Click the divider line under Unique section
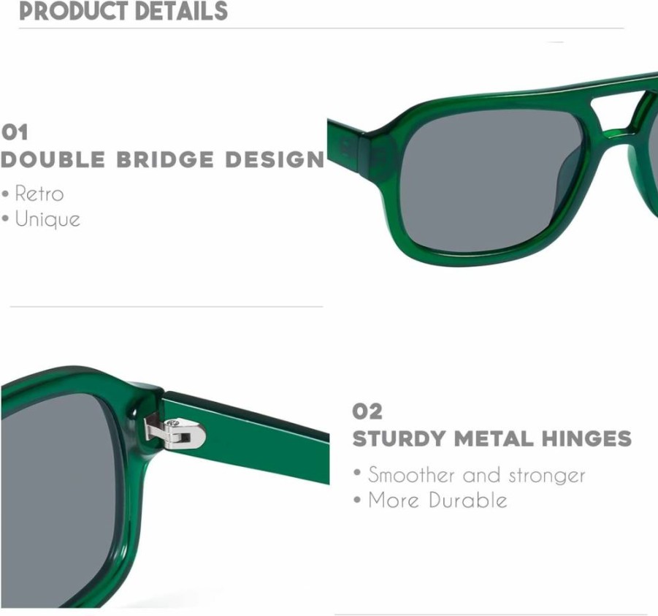 pyautogui.click(x=167, y=306)
